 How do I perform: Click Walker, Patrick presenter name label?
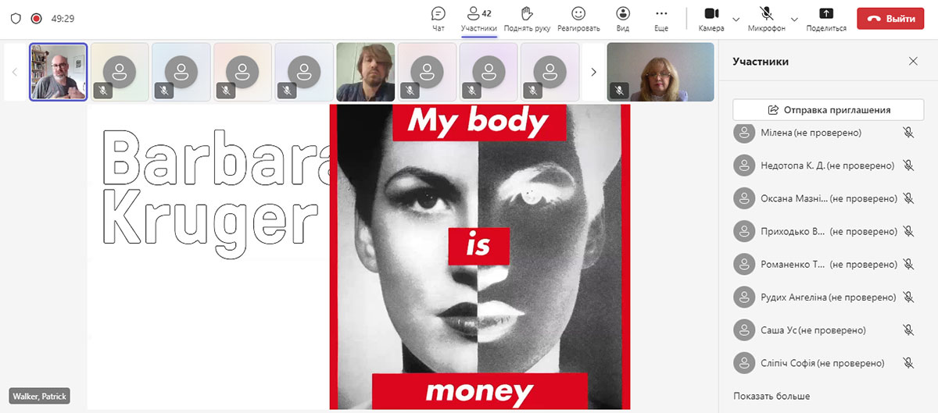(39, 396)
